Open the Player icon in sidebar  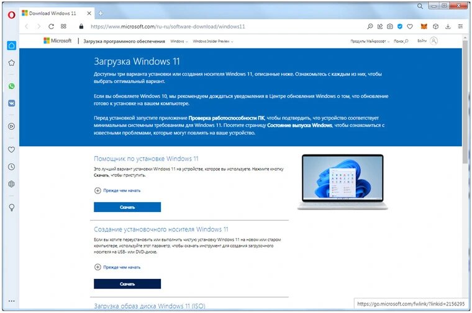pos(11,126)
